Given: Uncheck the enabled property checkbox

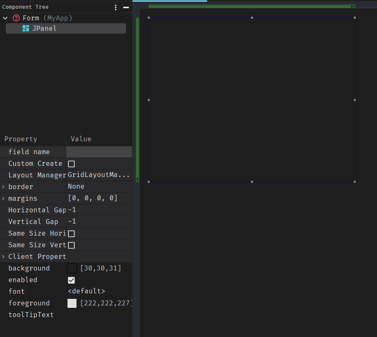Looking at the screenshot, I should pos(71,280).
